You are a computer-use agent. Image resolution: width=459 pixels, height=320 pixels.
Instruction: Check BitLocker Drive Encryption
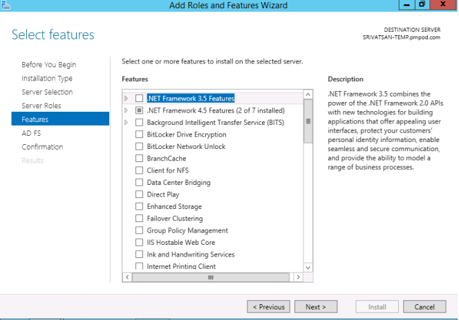[x=140, y=134]
